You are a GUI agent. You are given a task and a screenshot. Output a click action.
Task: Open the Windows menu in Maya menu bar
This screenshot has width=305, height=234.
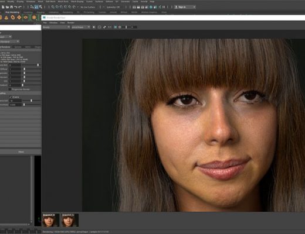[x=30, y=1]
